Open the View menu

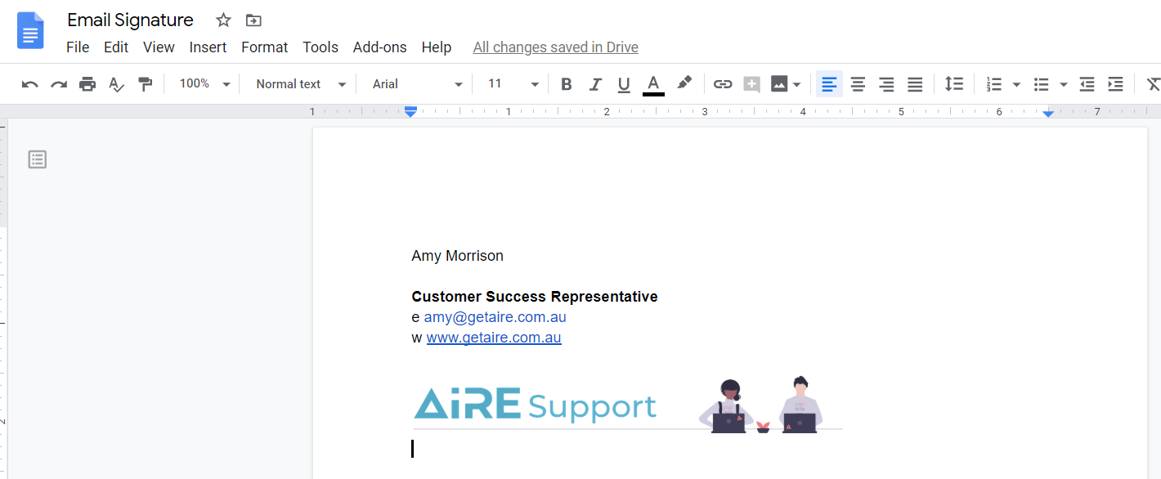click(x=159, y=47)
